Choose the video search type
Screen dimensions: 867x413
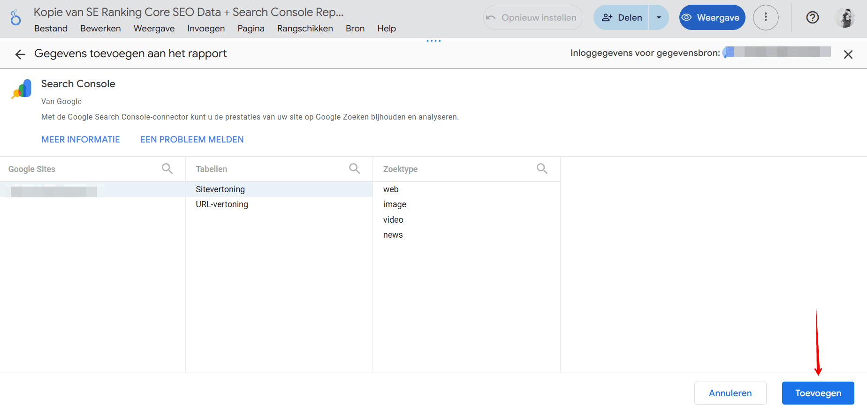[x=466, y=220]
